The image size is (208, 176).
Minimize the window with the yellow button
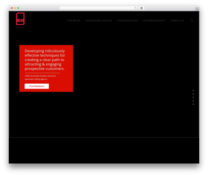15,8
